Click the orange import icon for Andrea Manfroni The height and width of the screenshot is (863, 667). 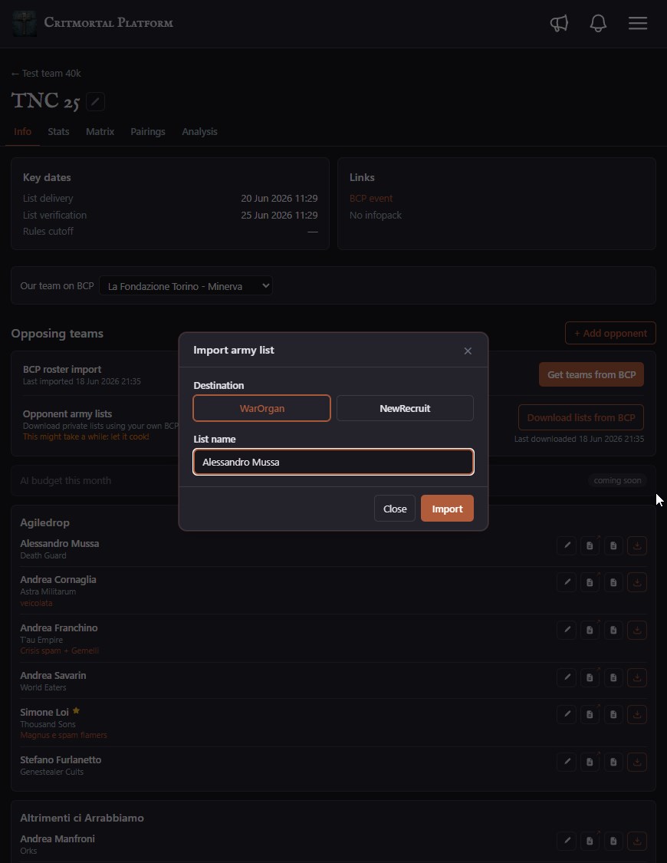click(637, 841)
